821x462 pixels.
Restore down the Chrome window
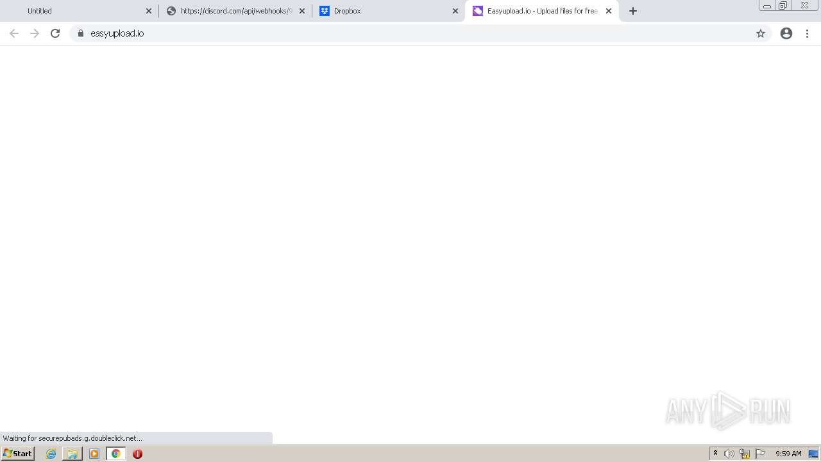pos(783,6)
